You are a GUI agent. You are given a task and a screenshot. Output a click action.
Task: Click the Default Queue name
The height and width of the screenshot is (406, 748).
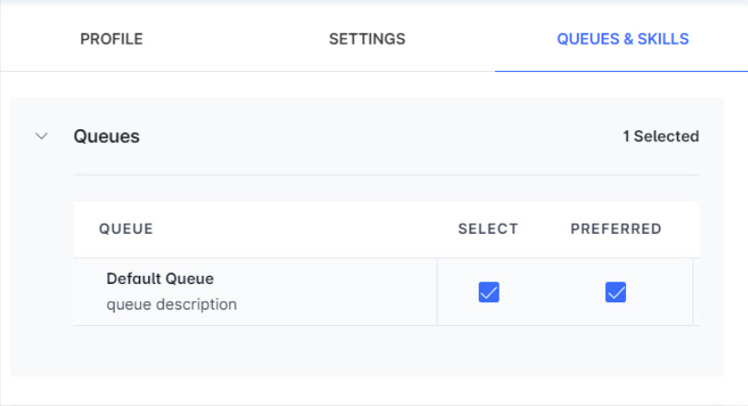click(160, 279)
